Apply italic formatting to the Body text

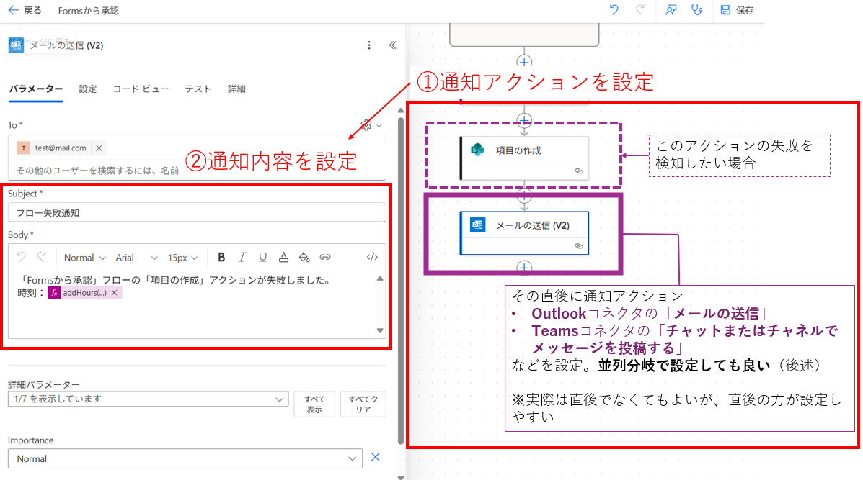pyautogui.click(x=242, y=256)
